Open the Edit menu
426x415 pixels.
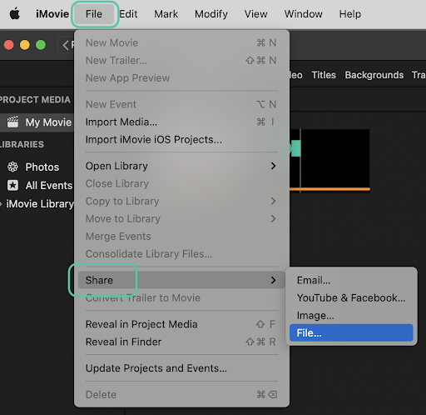[x=128, y=14]
